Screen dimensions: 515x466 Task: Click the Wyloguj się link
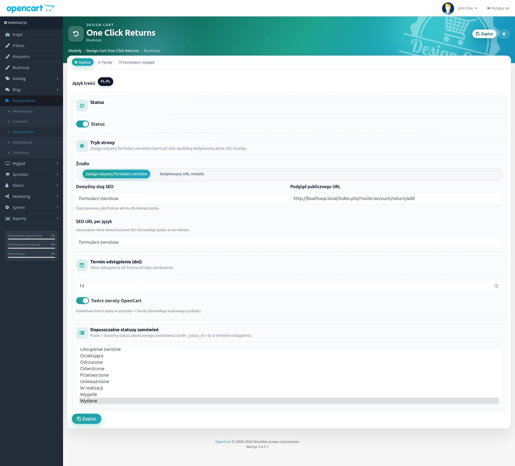pyautogui.click(x=498, y=8)
